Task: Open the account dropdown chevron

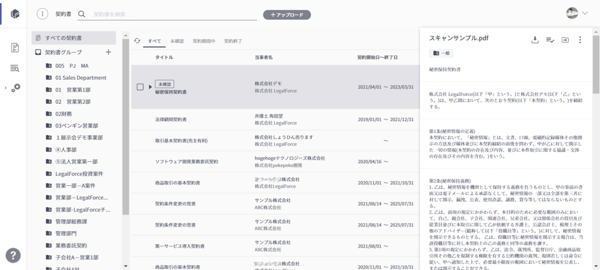Action: coord(585,13)
